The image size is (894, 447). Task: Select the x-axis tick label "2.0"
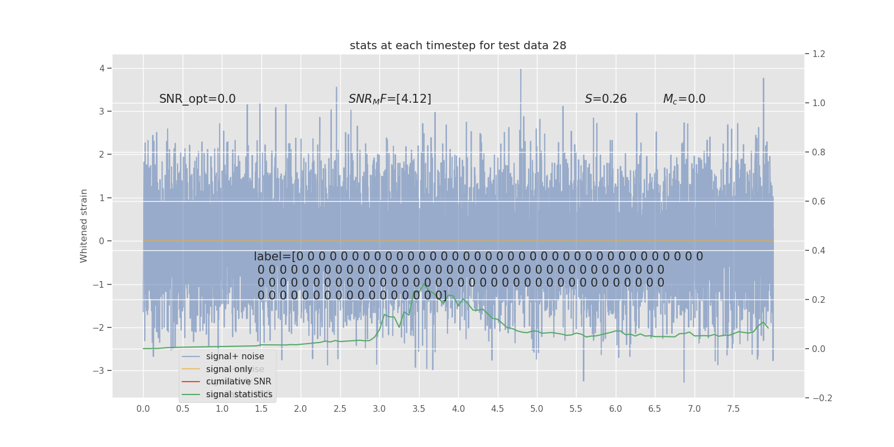301,409
